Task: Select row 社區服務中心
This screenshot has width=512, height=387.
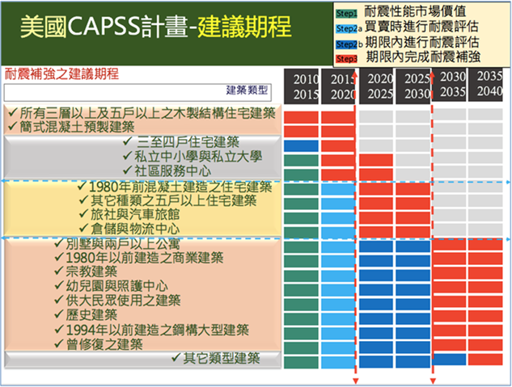Action: pos(167,170)
